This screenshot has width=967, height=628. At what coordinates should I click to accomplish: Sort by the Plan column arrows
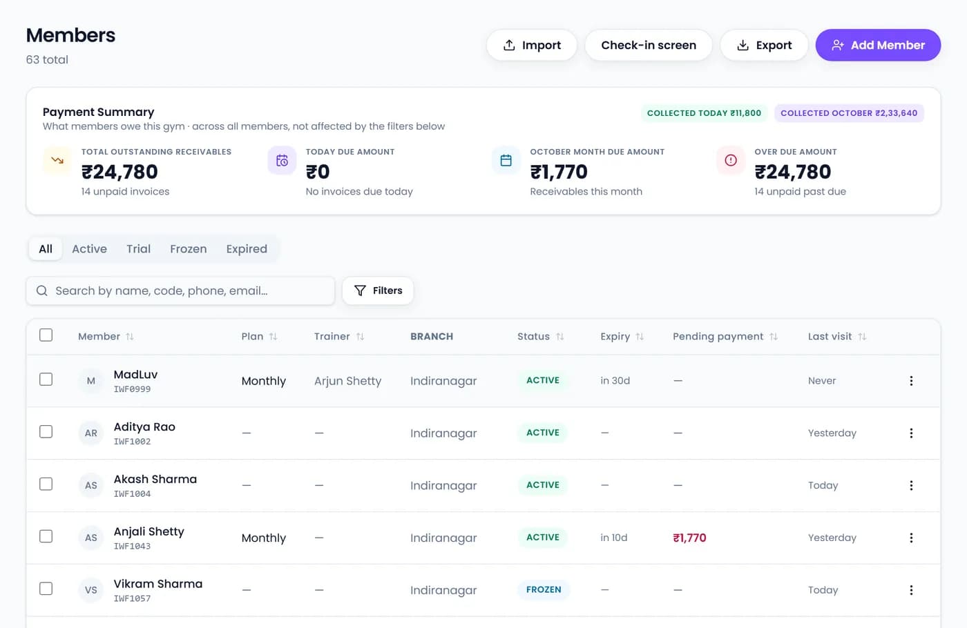(x=273, y=337)
